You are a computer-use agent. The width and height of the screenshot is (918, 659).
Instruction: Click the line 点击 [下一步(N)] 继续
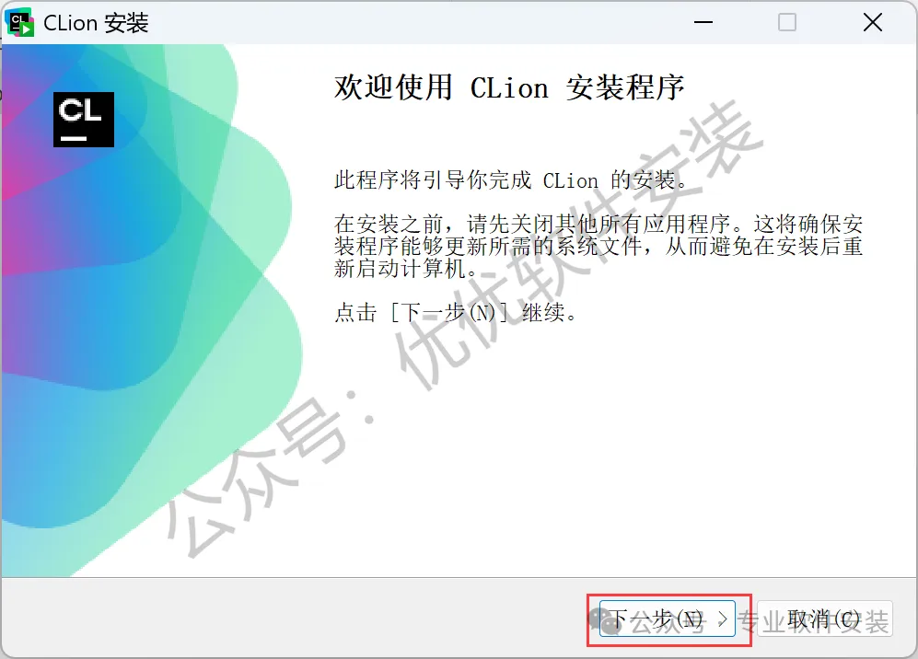[456, 312]
